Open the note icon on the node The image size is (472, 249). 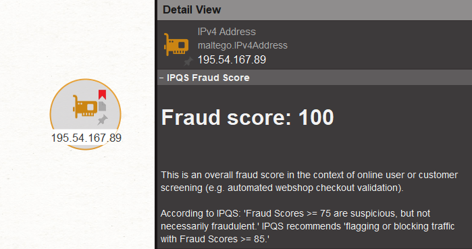pos(103,106)
